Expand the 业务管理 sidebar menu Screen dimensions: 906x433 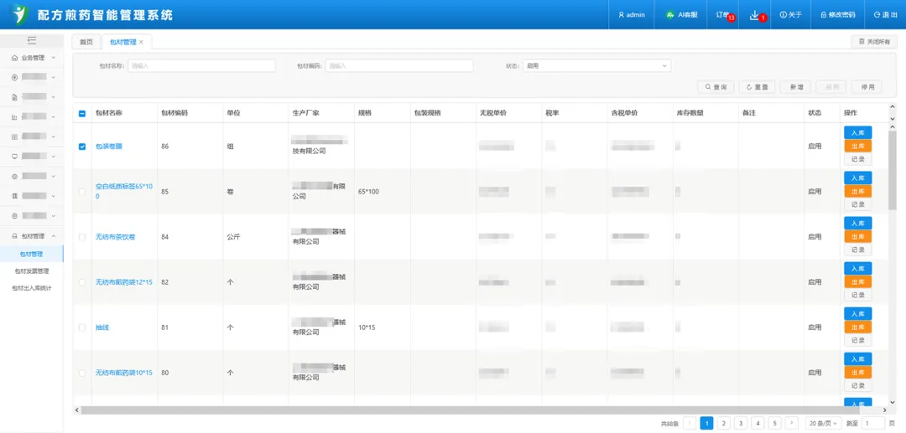pyautogui.click(x=32, y=58)
